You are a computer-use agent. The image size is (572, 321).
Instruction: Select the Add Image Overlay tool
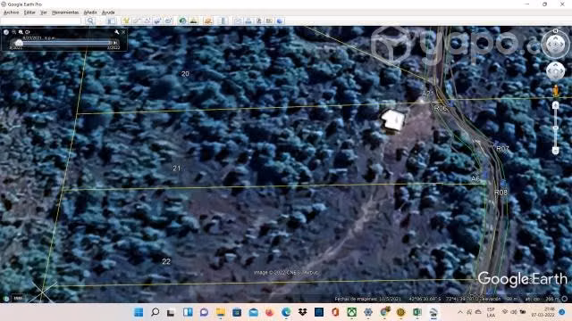(157, 21)
